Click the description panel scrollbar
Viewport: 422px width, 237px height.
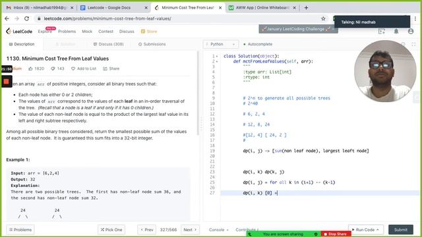click(x=198, y=93)
